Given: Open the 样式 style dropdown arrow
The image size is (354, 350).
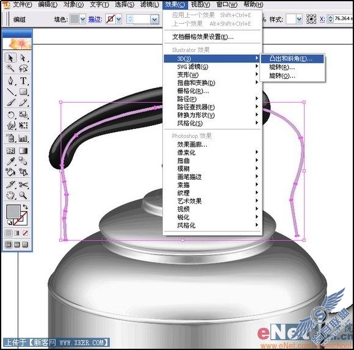Looking at the screenshot, I should pos(299,20).
